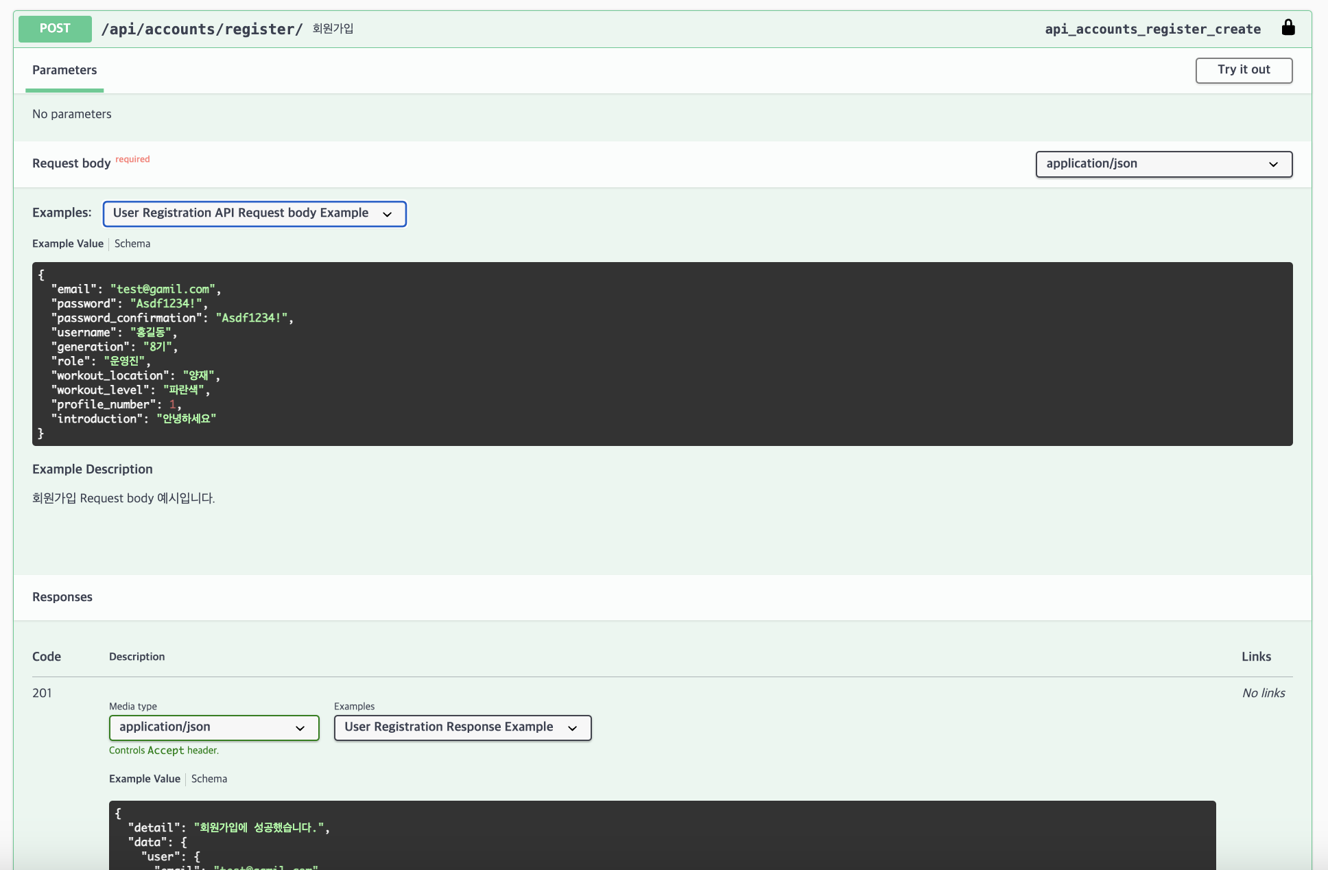The image size is (1328, 870).
Task: Click the chevron arrow on the request Examples select
Action: (x=388, y=214)
